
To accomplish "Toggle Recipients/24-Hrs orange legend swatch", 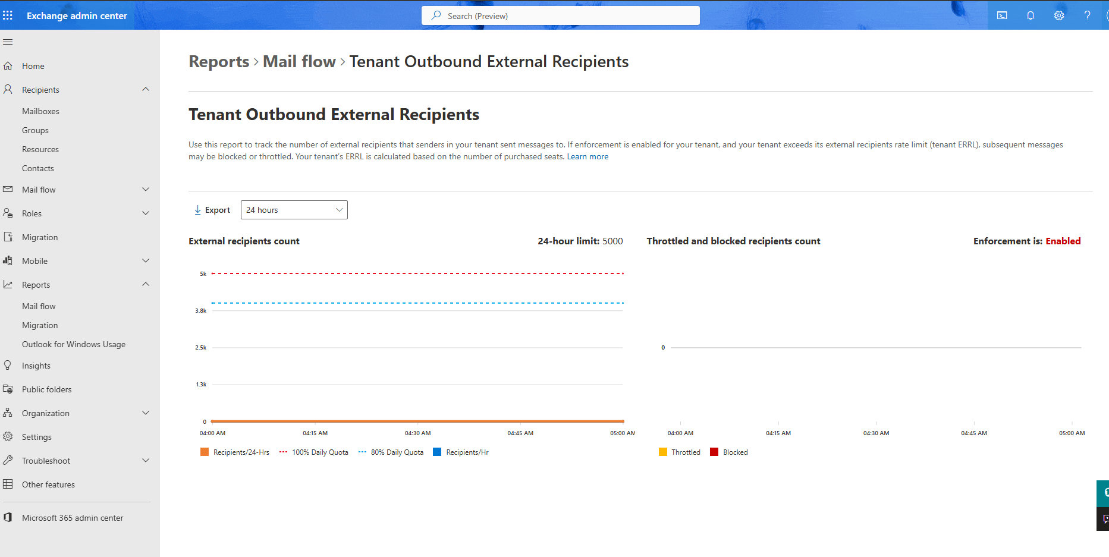I will coord(205,452).
